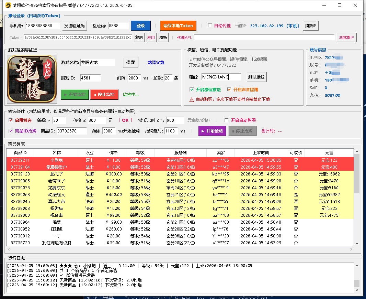The width and height of the screenshot is (366, 299).
Task: Click the 测试推送 button
Action: point(256,77)
